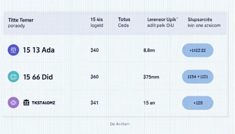Sort by the Lereneor Upik column header
This screenshot has width=235, height=134.
[162, 23]
